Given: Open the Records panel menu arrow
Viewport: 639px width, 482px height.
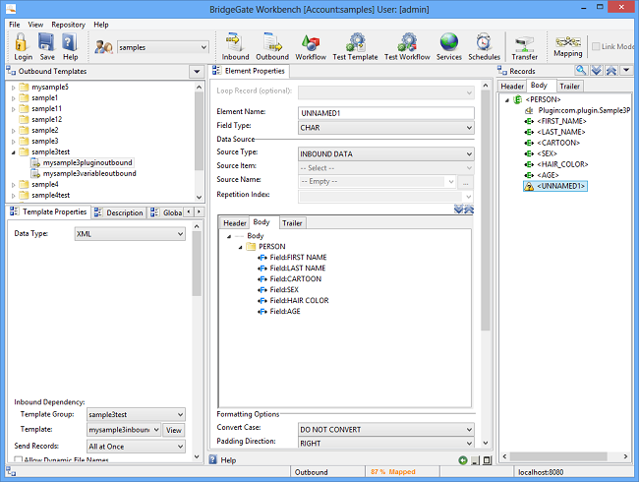Looking at the screenshot, I should (626, 70).
